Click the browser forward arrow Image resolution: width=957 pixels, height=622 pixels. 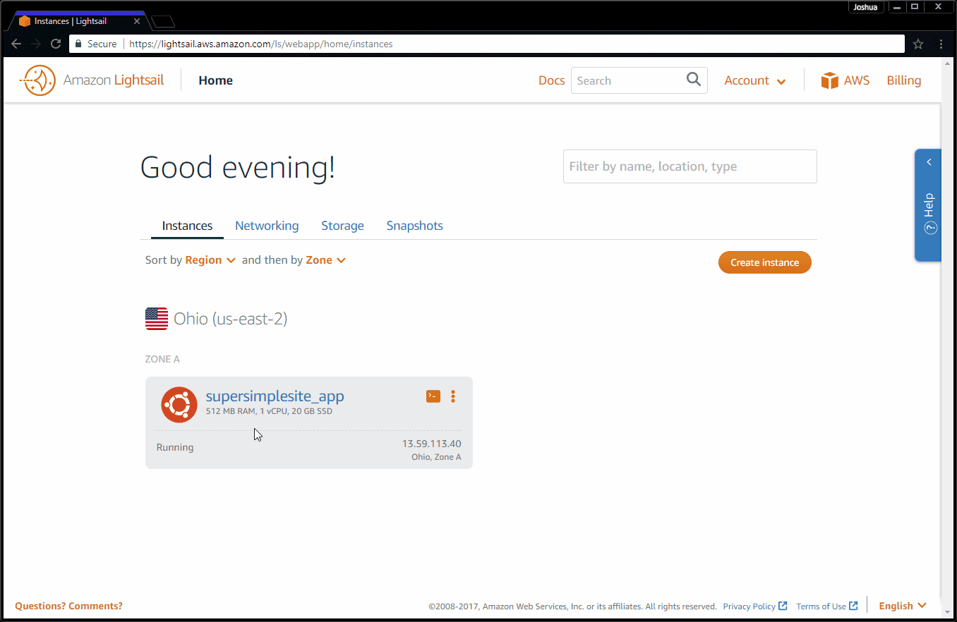36,44
